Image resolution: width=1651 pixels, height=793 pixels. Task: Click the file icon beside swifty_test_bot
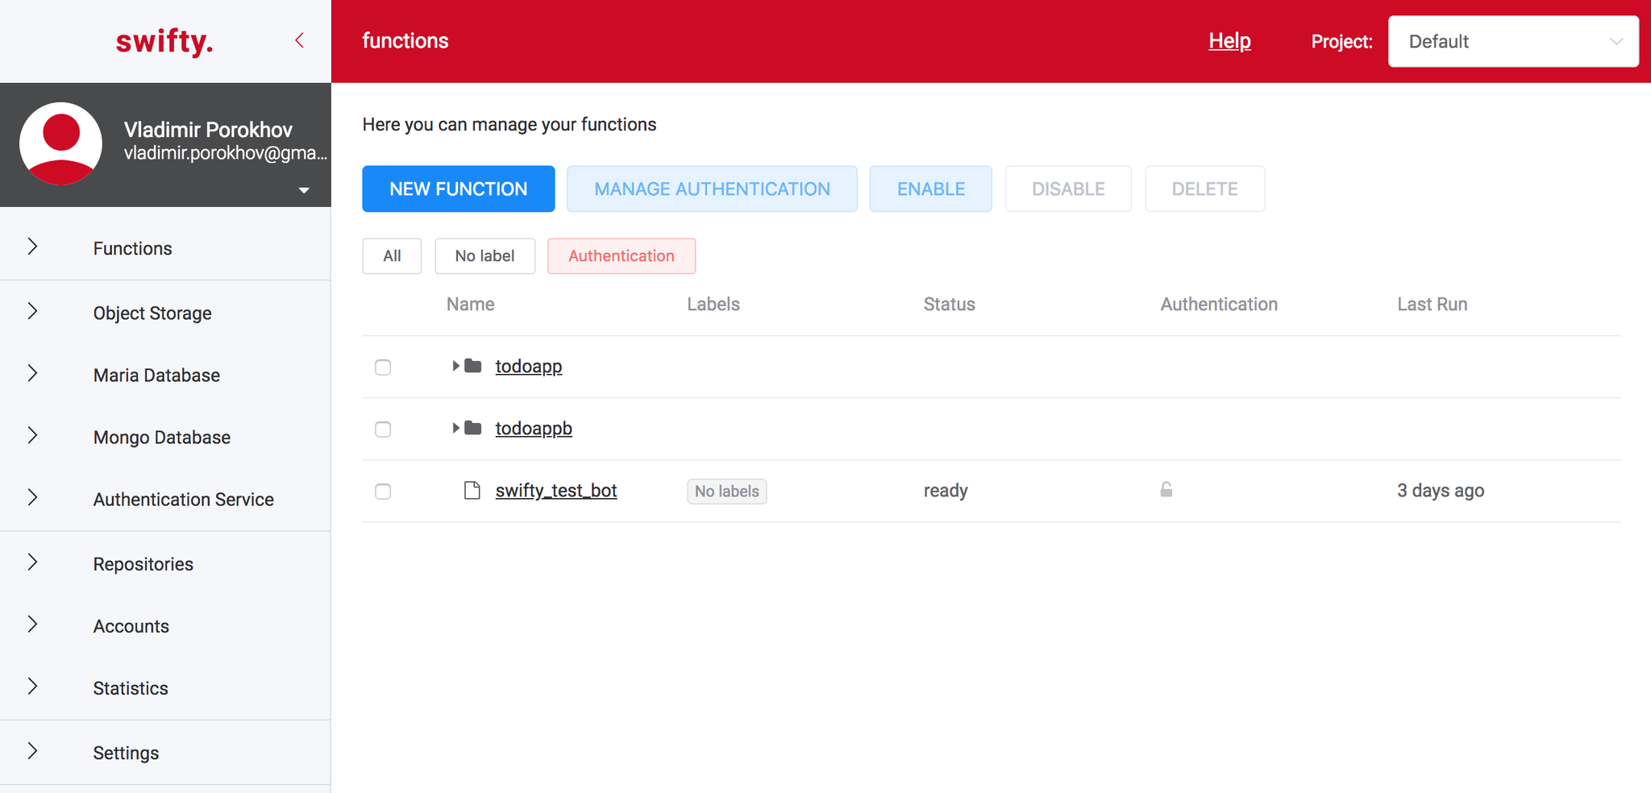[472, 490]
